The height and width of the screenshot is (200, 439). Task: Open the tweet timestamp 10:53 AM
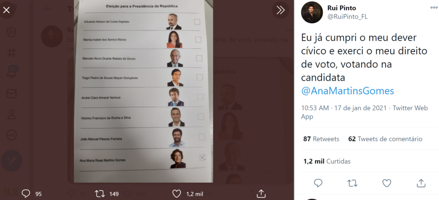click(344, 108)
